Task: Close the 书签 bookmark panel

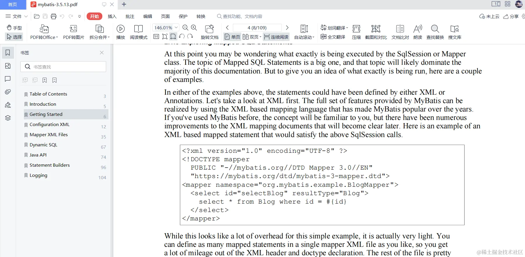Action: (102, 53)
